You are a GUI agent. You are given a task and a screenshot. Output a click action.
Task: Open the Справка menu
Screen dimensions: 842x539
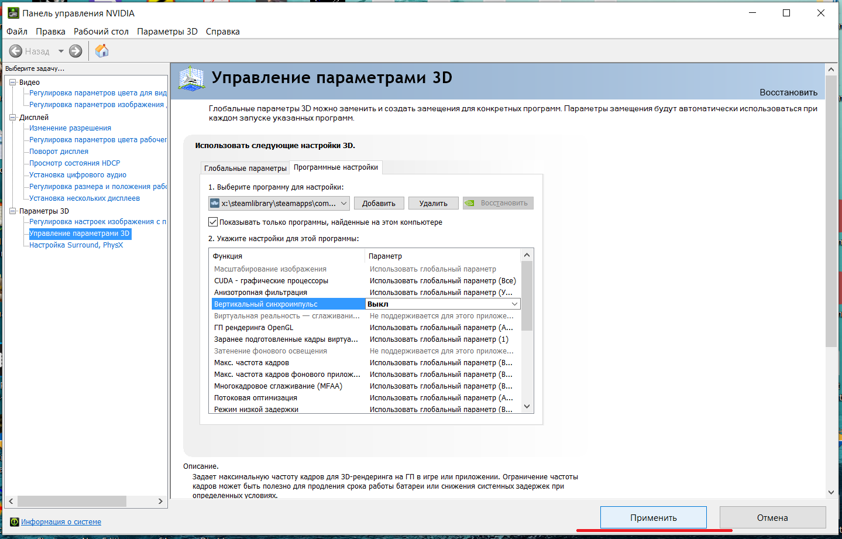click(x=223, y=32)
